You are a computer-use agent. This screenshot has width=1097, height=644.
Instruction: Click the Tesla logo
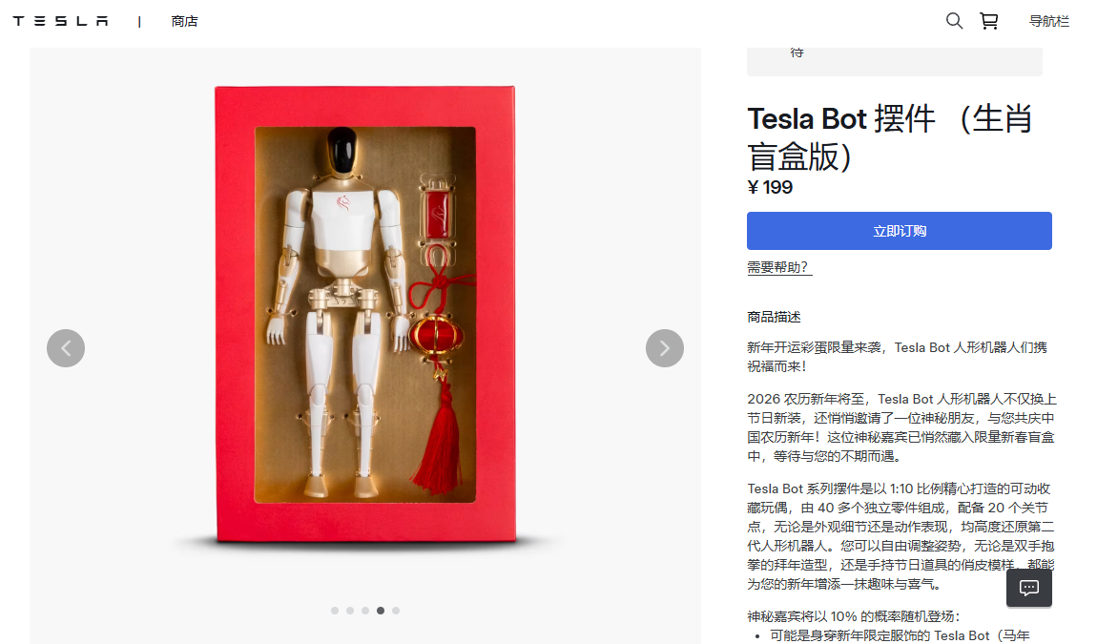(60, 21)
